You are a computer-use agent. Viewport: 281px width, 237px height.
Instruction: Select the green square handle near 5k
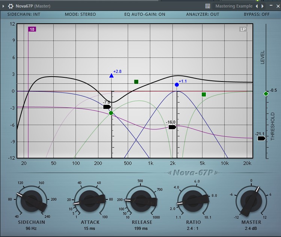204,94
